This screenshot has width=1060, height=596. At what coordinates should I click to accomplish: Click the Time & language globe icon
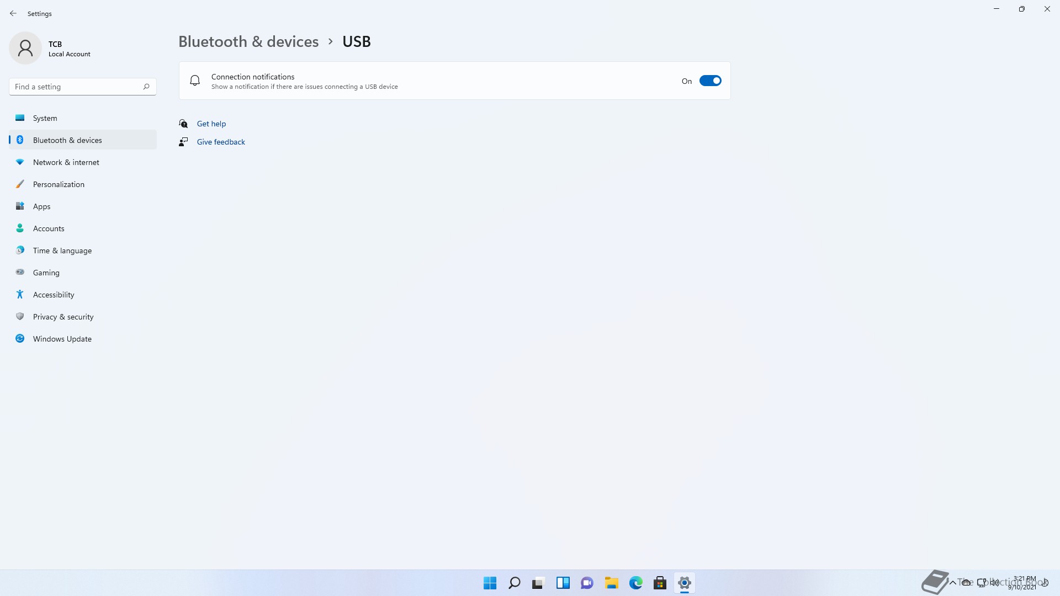pos(20,250)
